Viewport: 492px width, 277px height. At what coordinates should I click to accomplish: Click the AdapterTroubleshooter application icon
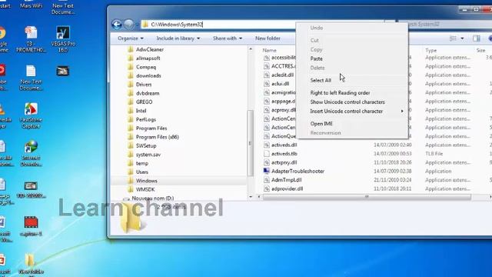coord(267,171)
